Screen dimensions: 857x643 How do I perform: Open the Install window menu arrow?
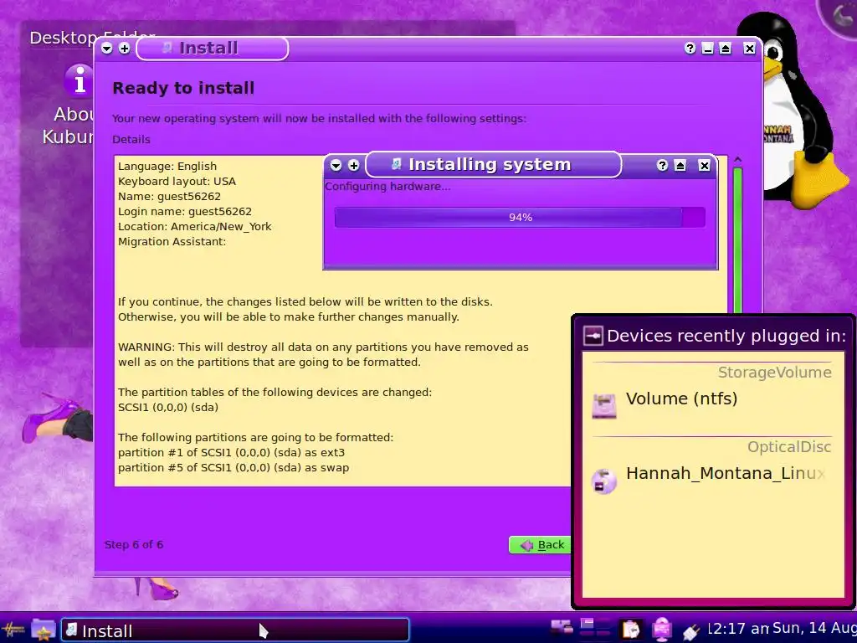pyautogui.click(x=106, y=49)
